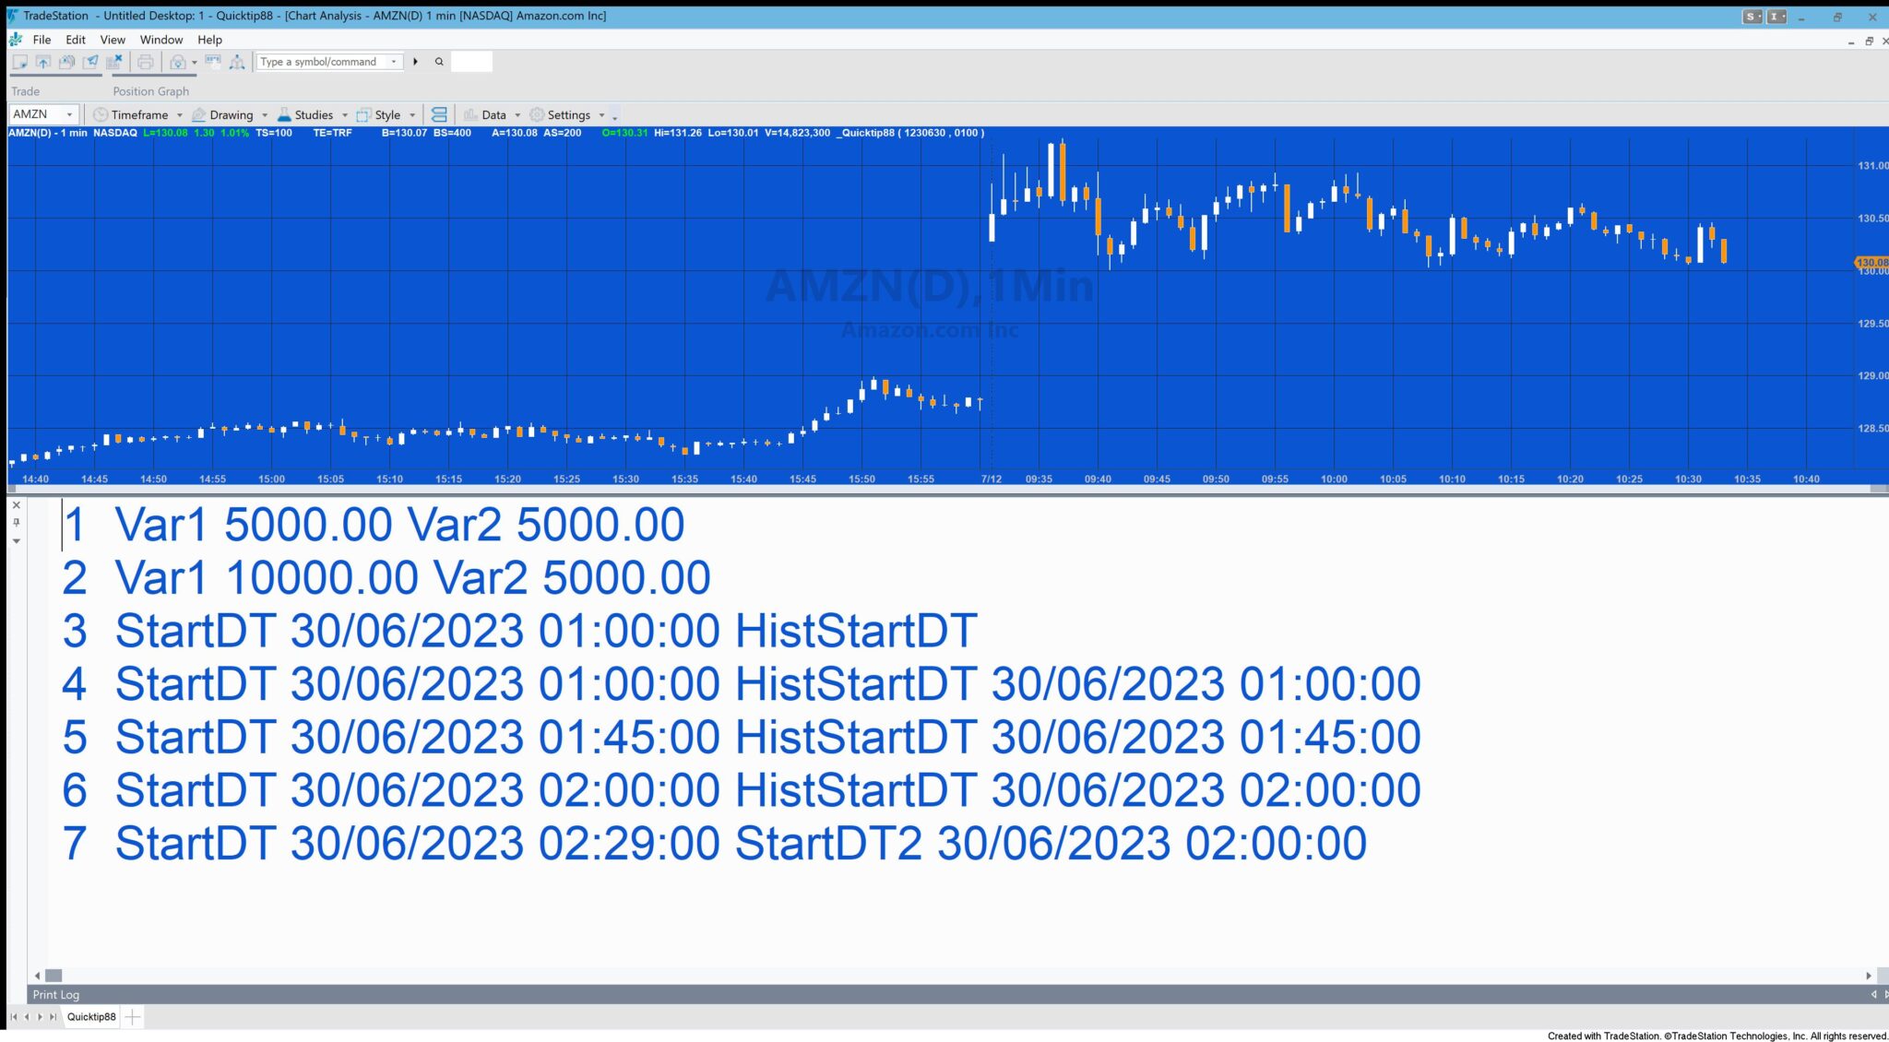Click the Position Graph button

click(x=151, y=90)
